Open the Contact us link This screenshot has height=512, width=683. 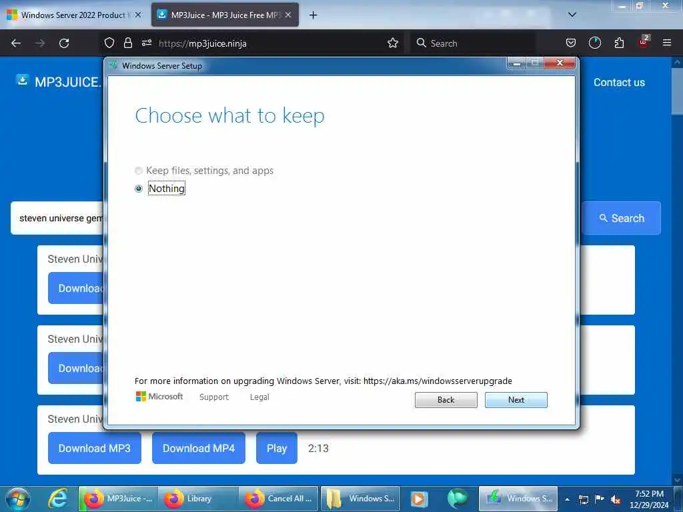point(619,82)
